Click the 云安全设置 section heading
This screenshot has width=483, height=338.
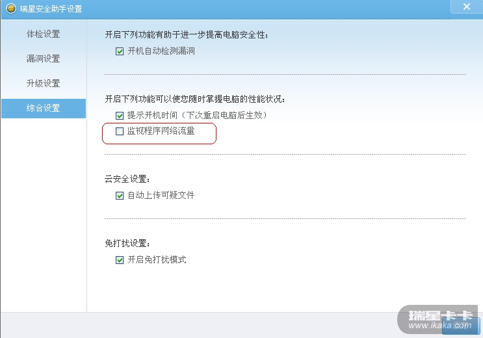pyautogui.click(x=127, y=179)
